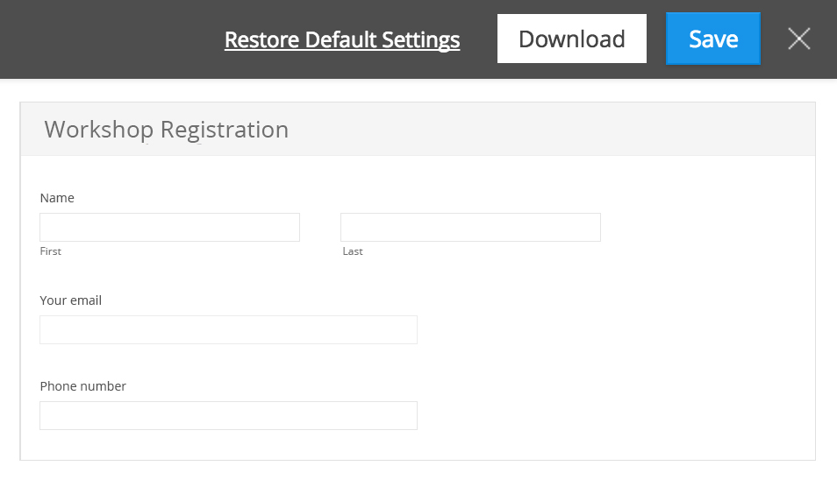Click the Name field label
This screenshot has width=837, height=480.
point(57,198)
